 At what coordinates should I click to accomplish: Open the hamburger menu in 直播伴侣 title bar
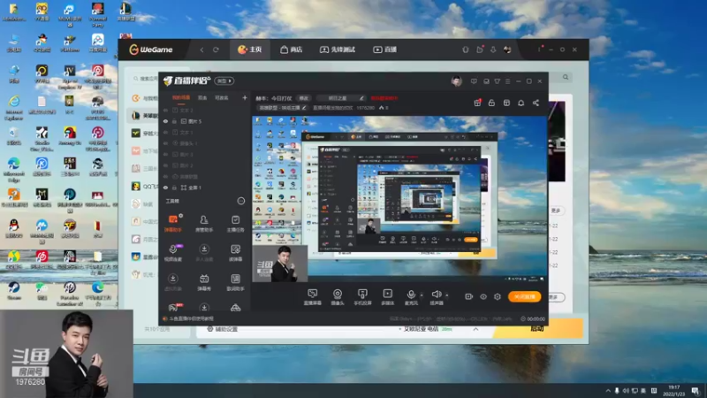click(507, 81)
